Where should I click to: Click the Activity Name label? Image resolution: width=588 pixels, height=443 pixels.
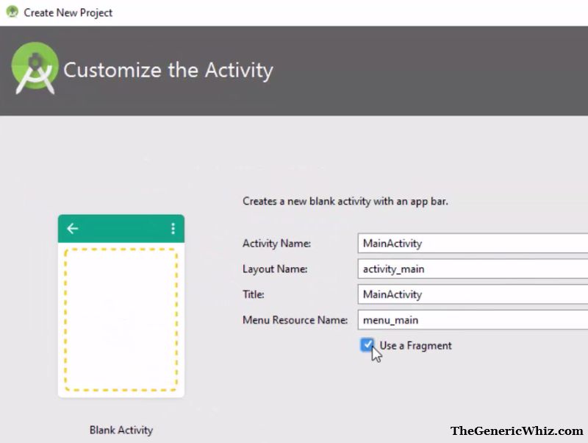pyautogui.click(x=277, y=244)
